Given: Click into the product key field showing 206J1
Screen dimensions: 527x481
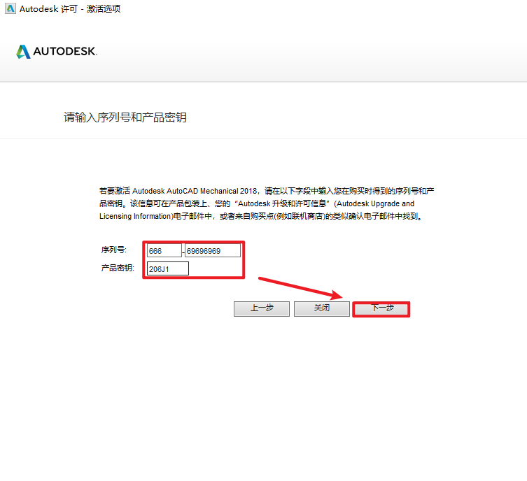Looking at the screenshot, I should [x=167, y=269].
